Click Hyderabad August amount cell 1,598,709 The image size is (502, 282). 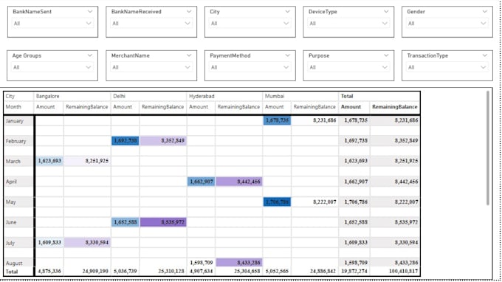(x=201, y=263)
